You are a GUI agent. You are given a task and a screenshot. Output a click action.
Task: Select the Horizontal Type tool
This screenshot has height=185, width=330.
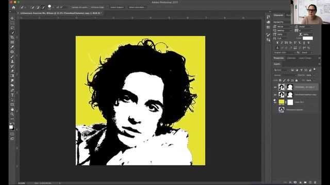pos(12,95)
